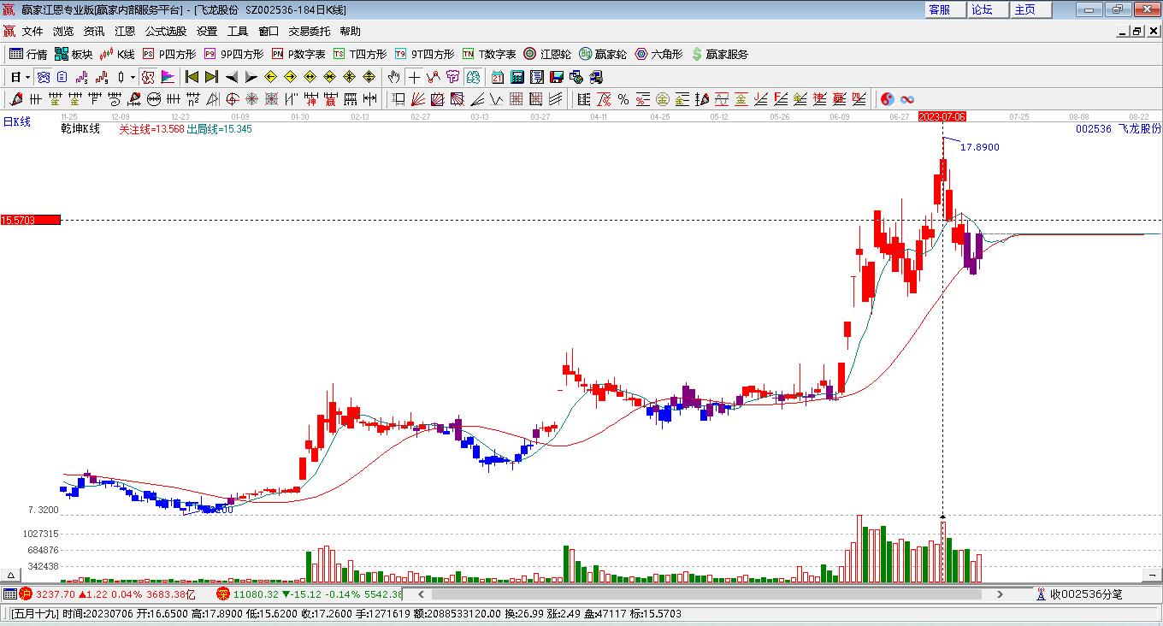Open the 江恩 menu
The width and height of the screenshot is (1163, 626).
pyautogui.click(x=125, y=32)
